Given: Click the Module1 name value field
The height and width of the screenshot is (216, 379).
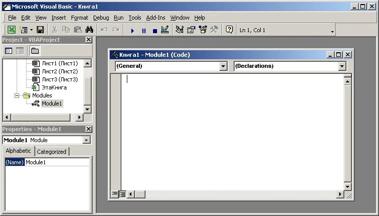Looking at the screenshot, I should (x=57, y=162).
